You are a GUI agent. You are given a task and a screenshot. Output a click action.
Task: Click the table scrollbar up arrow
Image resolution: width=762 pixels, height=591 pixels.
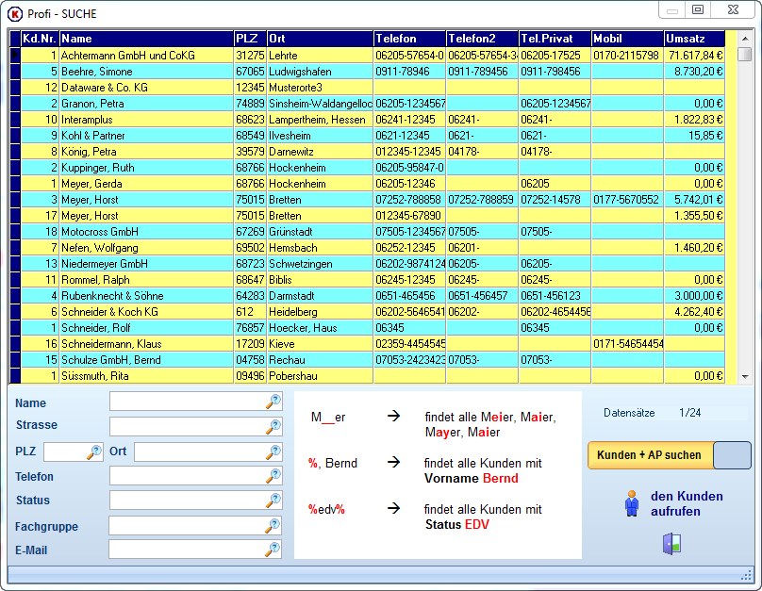[x=744, y=38]
